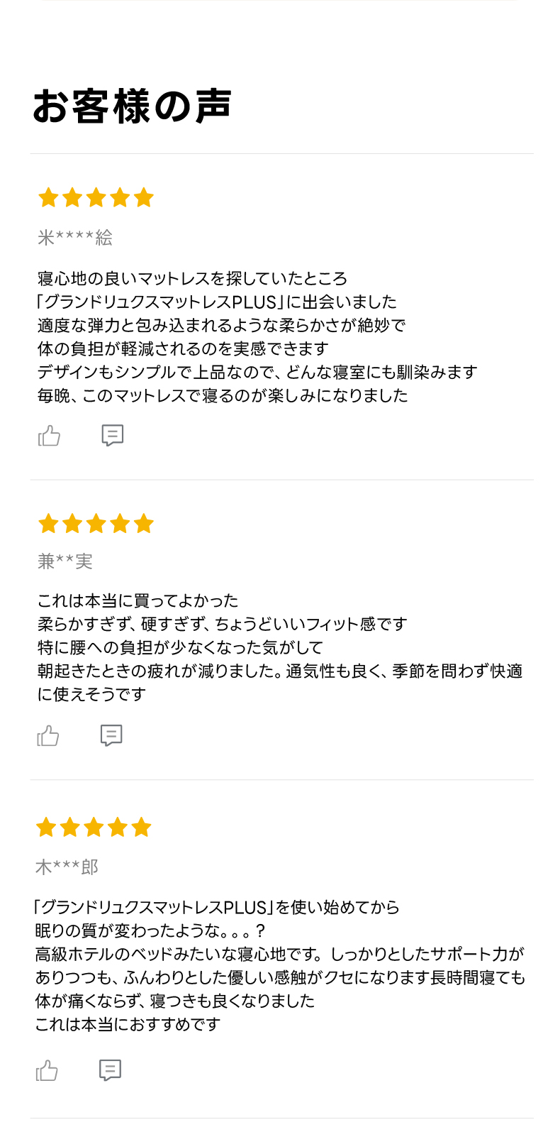
Task: Click the お客様の声 heading
Action: (x=132, y=107)
